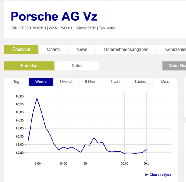Set chart range to 3 Jahre
The width and height of the screenshot is (186, 182).
(140, 82)
